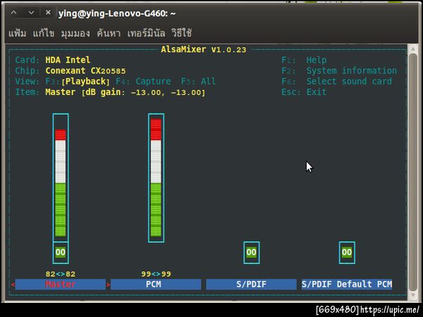This screenshot has height=317, width=423.
Task: Click the scrollbar up arrow
Action: click(x=413, y=49)
